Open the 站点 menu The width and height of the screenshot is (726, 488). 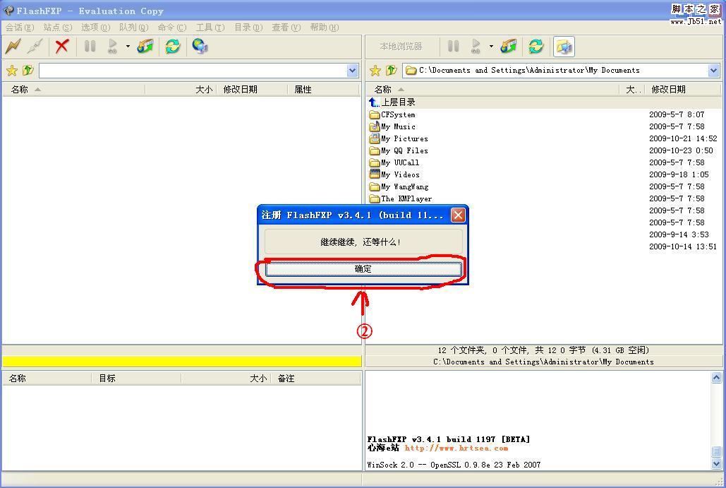[57, 28]
